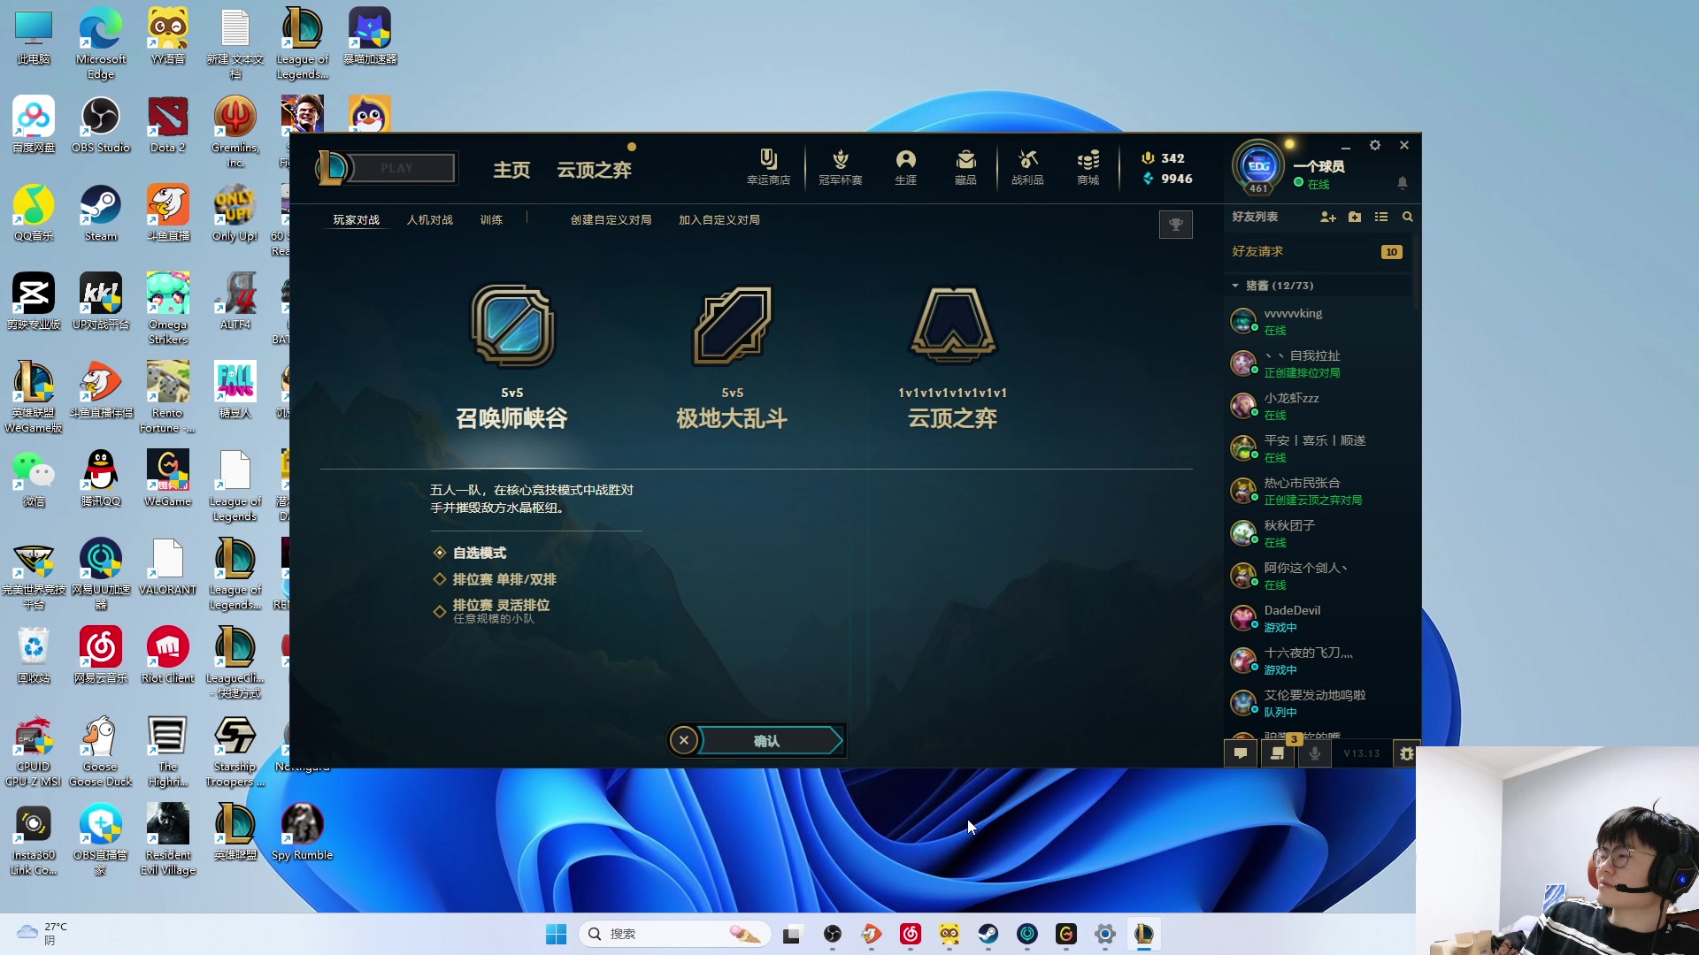
Task: Open 网易云音乐 from the taskbar
Action: tap(910, 934)
